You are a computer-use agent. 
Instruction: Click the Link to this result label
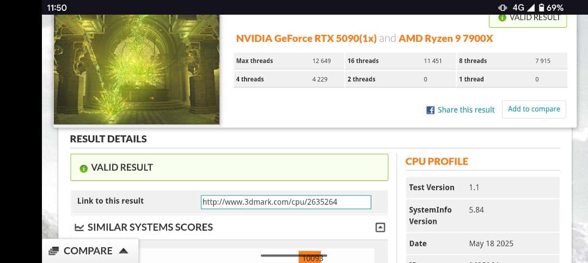(x=110, y=201)
